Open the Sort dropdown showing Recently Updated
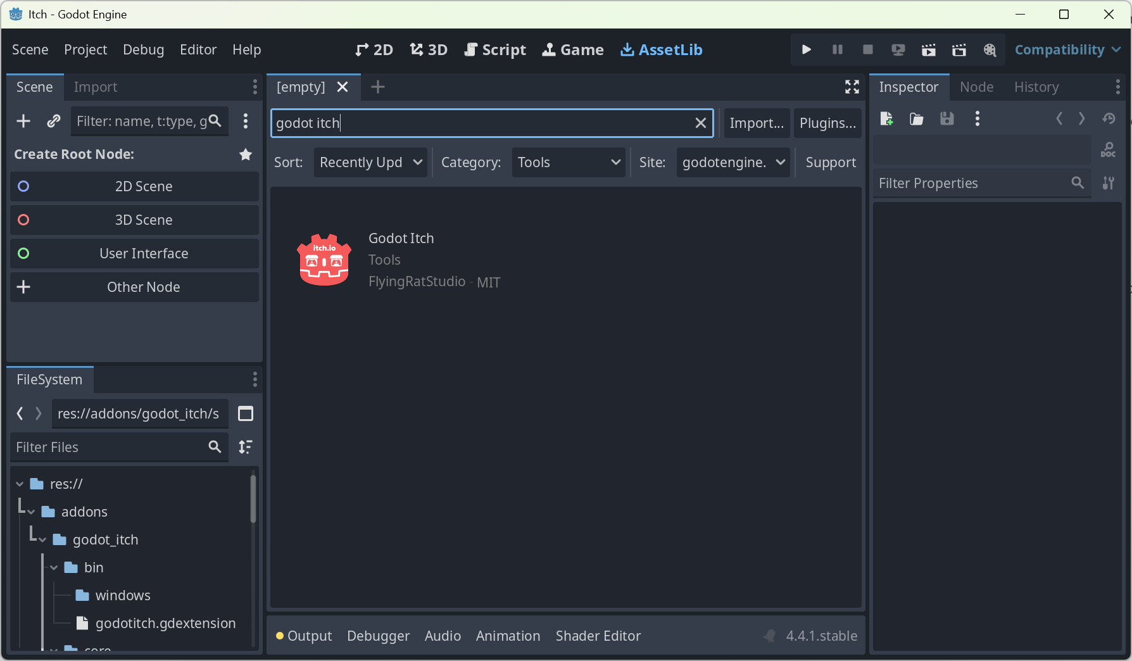Image resolution: width=1132 pixels, height=661 pixels. [370, 162]
